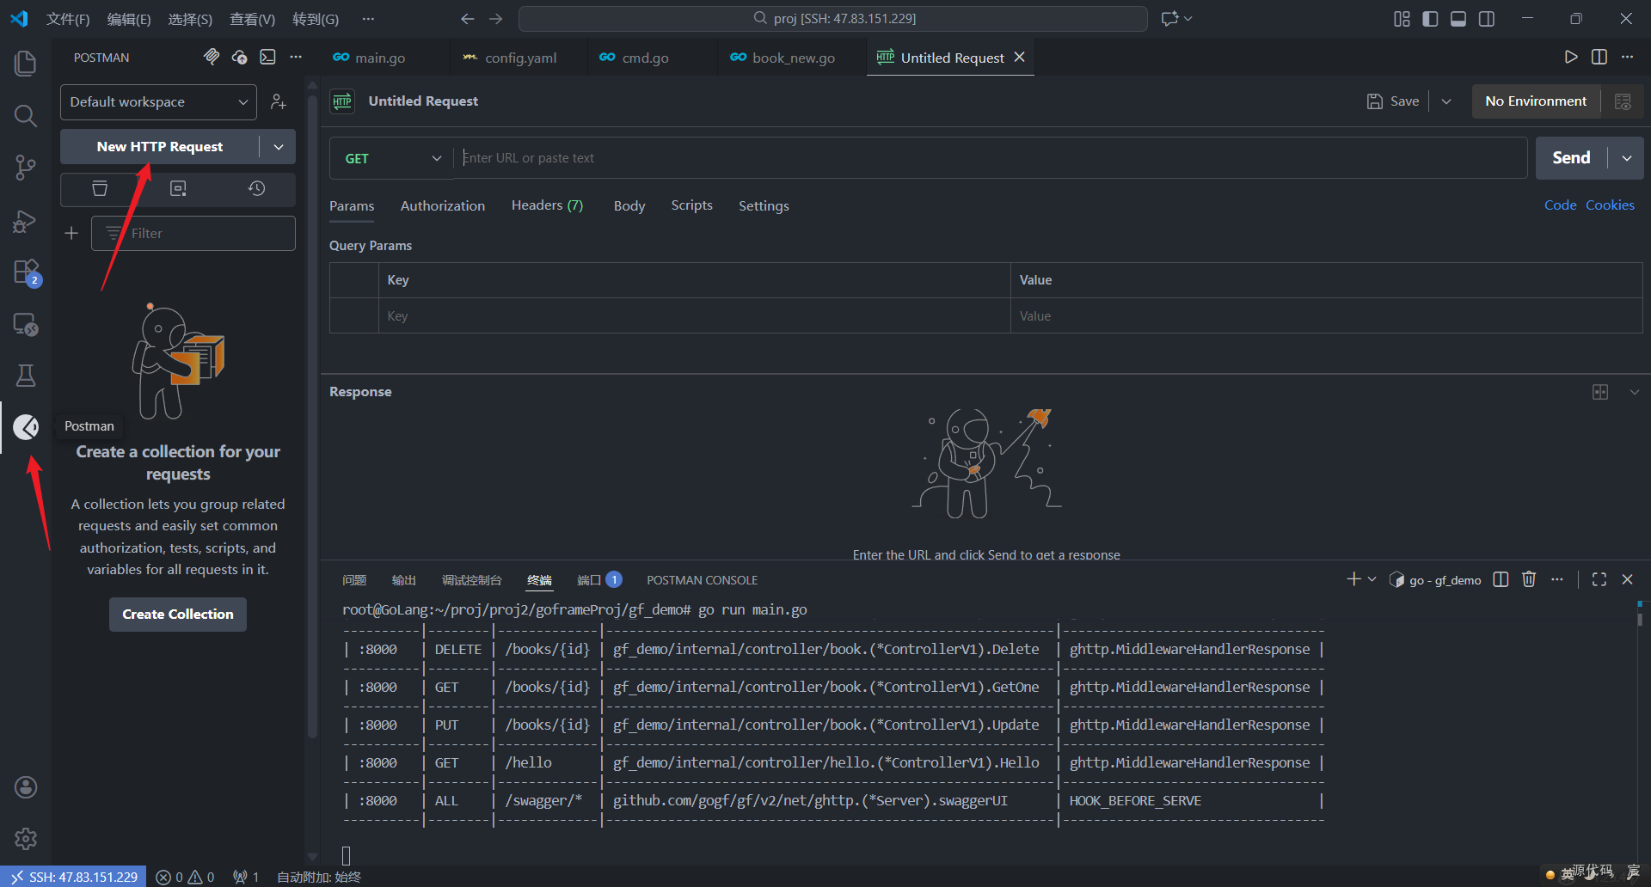Expand Send button dropdown arrow

1627,158
